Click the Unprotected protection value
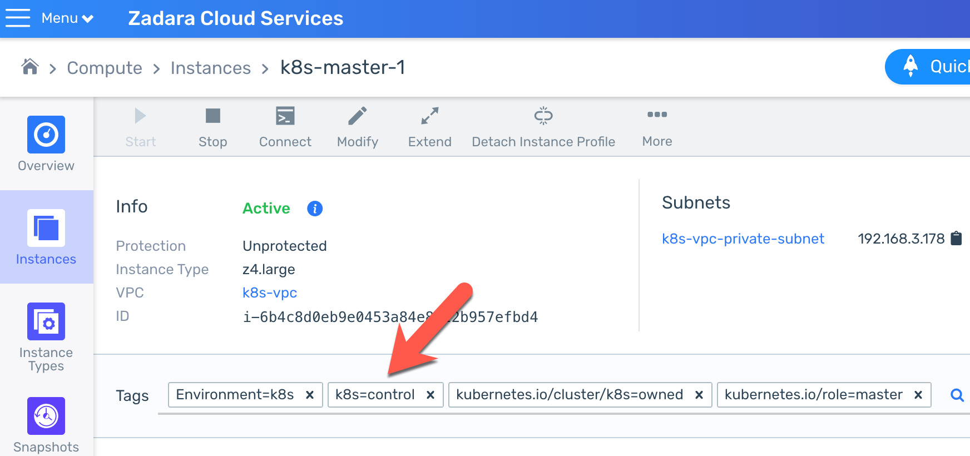970x456 pixels. coord(285,246)
